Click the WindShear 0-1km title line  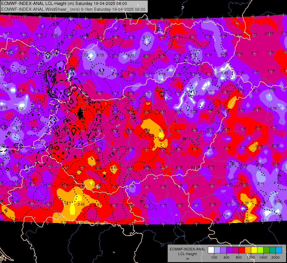tap(73, 9)
